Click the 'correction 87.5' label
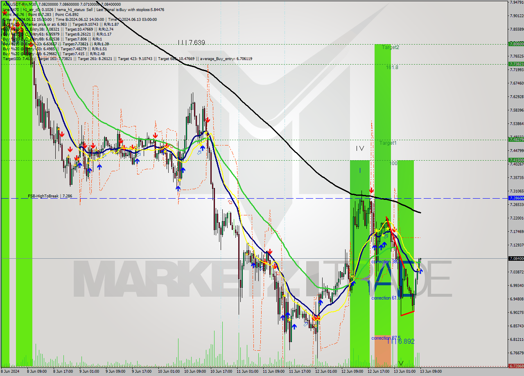This screenshot has width=524, height=376. click(386, 338)
